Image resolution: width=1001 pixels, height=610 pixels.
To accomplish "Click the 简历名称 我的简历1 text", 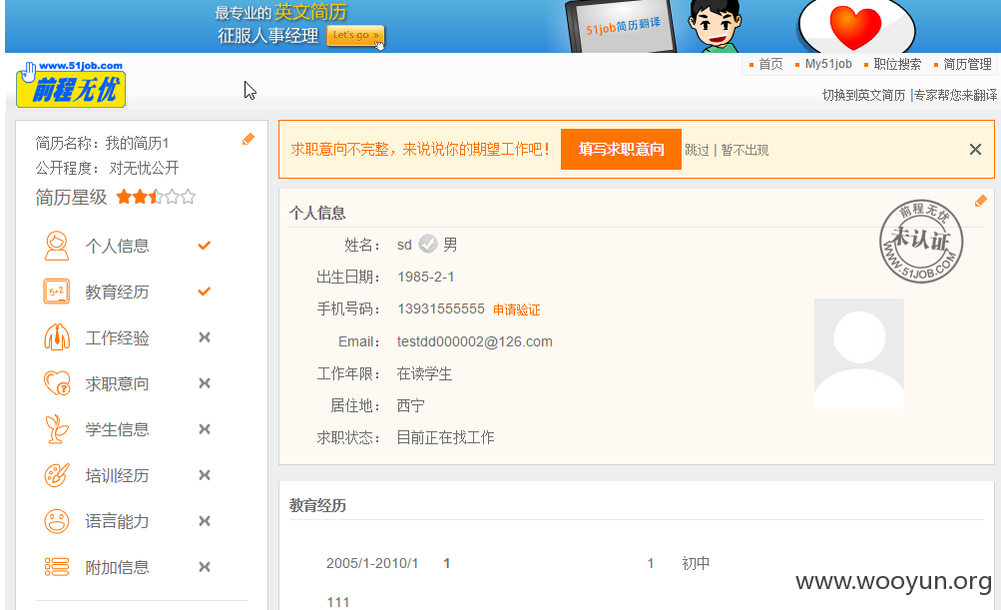I will coord(102,143).
